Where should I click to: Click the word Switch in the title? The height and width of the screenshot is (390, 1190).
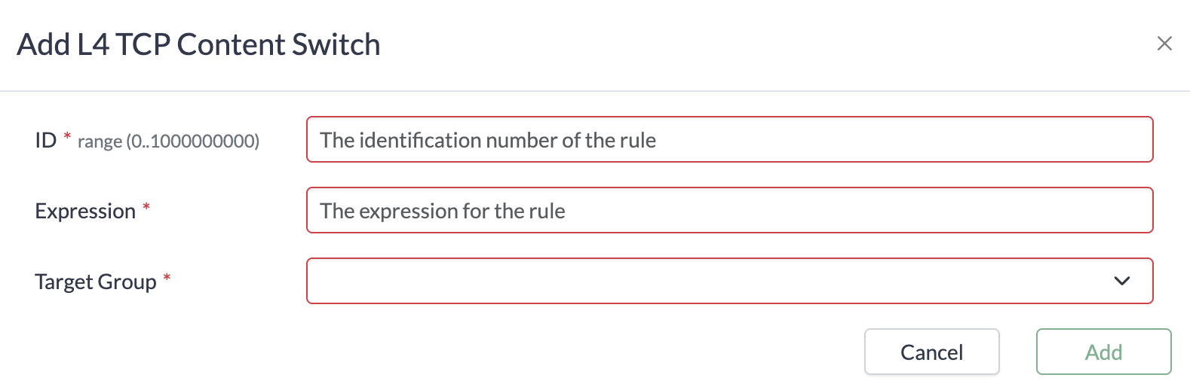pyautogui.click(x=336, y=44)
